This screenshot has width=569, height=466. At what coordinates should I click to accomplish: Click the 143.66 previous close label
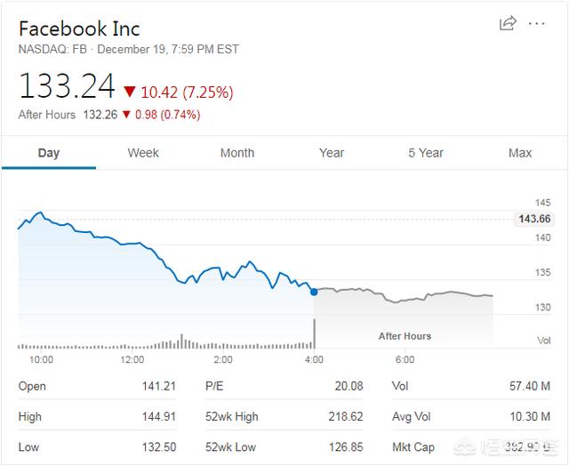point(533,220)
